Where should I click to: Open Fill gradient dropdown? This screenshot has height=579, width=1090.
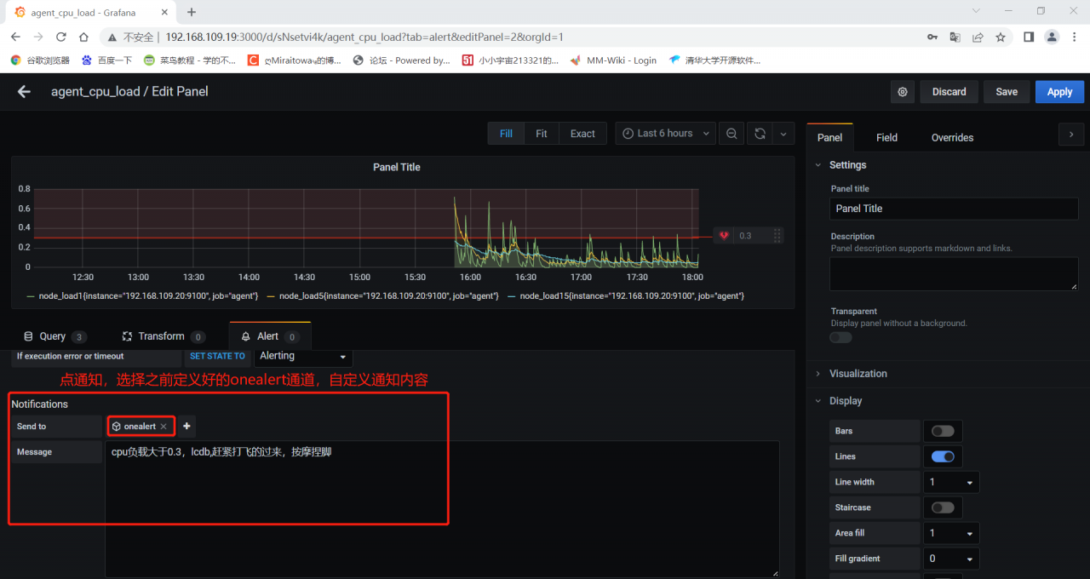pyautogui.click(x=952, y=559)
